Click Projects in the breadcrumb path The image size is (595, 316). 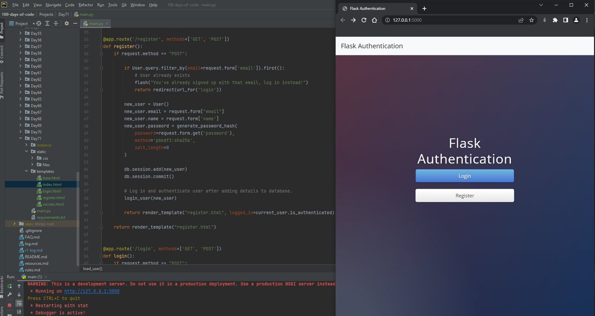[x=46, y=14]
